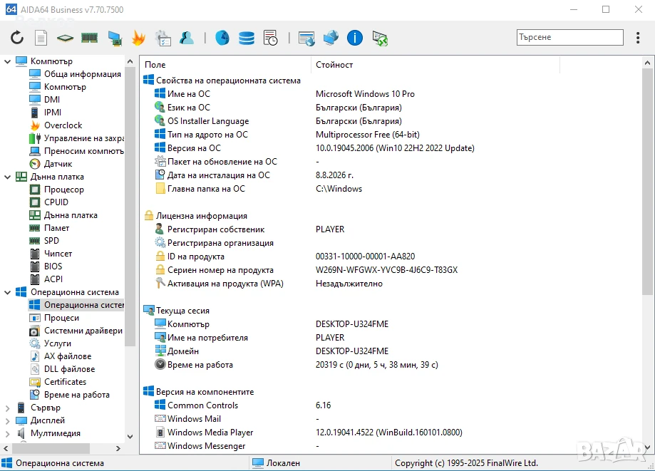Click the scheduled report clock icon
The width and height of the screenshot is (655, 471).
coord(271,38)
